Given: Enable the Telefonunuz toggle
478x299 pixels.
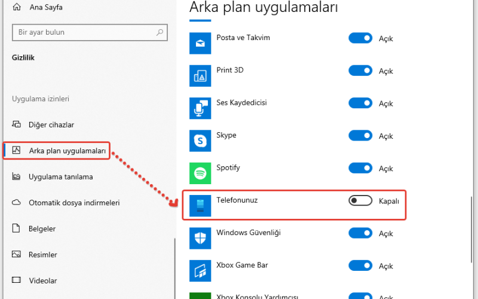Looking at the screenshot, I should click(x=360, y=200).
